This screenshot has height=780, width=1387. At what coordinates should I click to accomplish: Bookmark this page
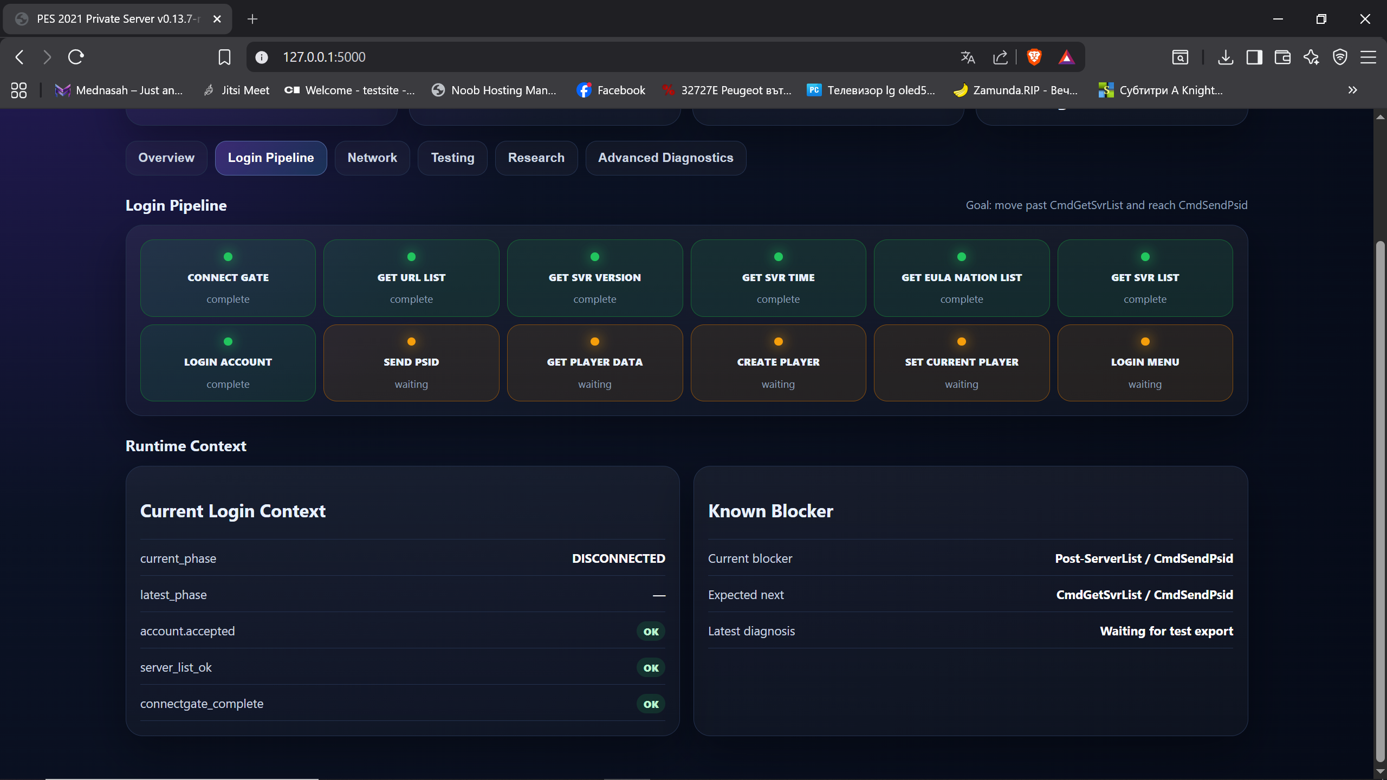pyautogui.click(x=224, y=57)
